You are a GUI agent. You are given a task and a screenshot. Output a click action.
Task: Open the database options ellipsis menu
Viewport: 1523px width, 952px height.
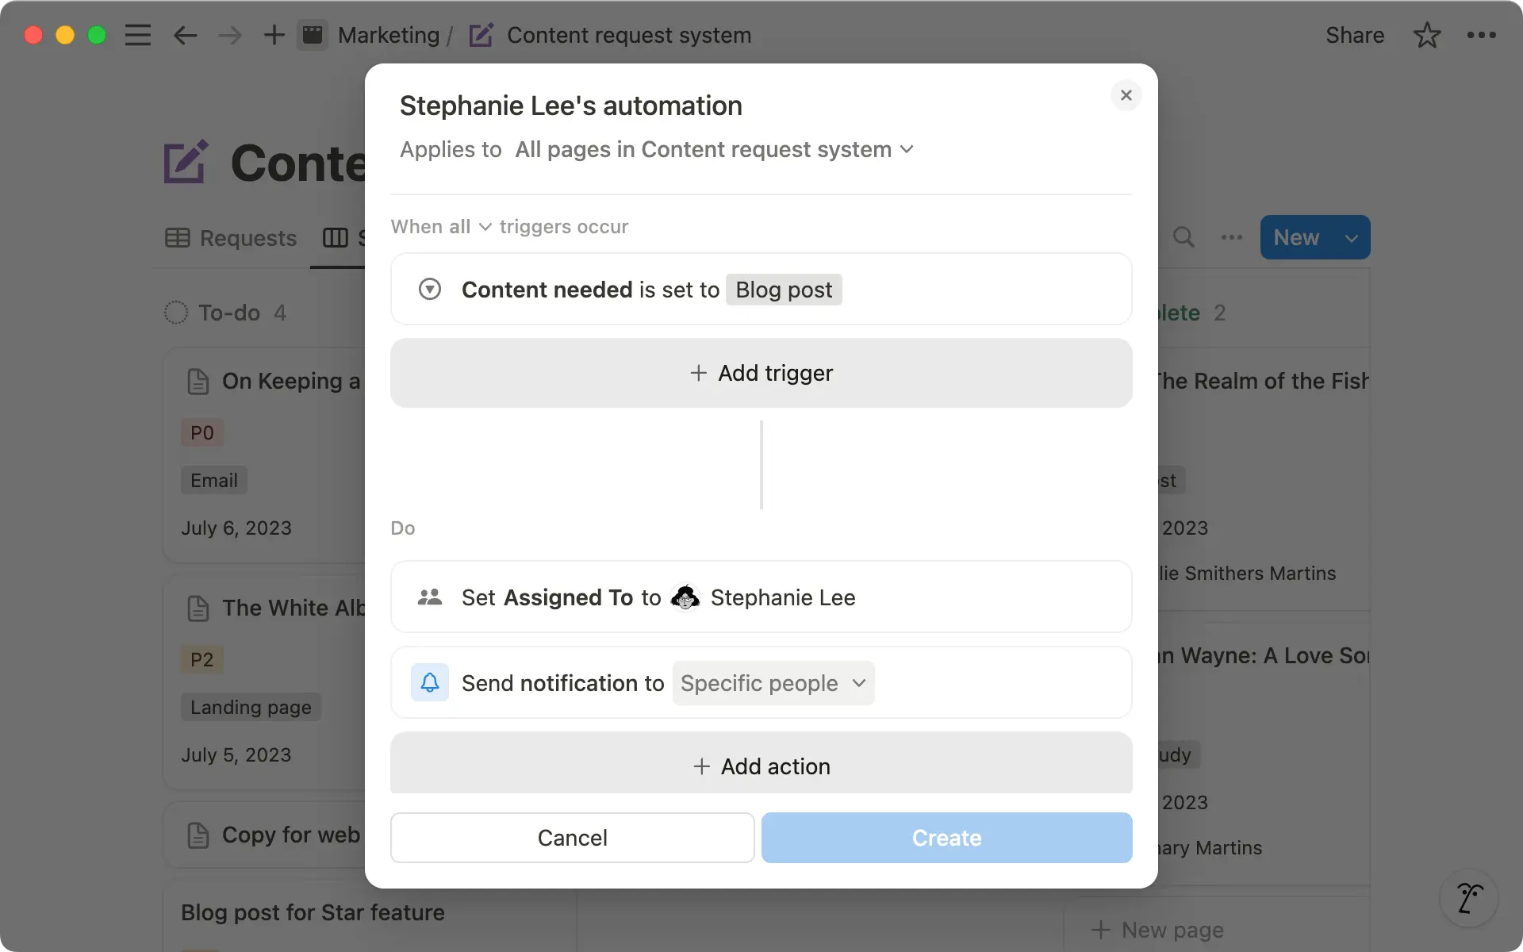[1230, 237]
